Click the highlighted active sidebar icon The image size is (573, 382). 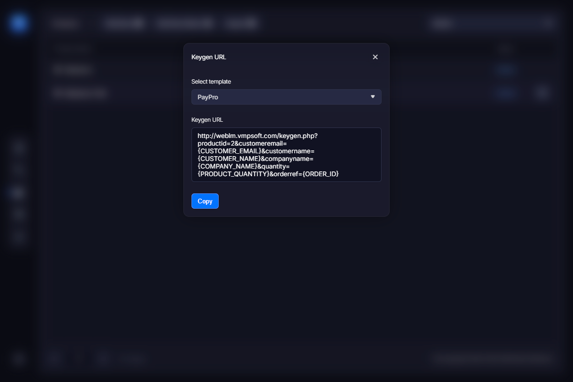18,192
